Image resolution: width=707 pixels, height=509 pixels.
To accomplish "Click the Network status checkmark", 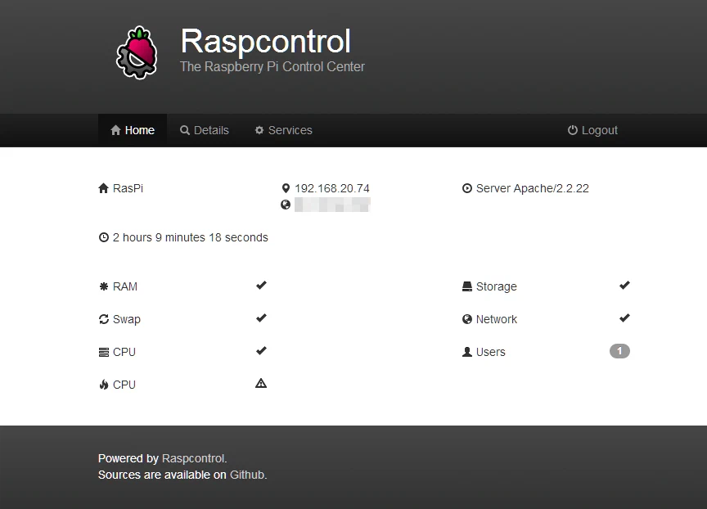I will (x=624, y=318).
